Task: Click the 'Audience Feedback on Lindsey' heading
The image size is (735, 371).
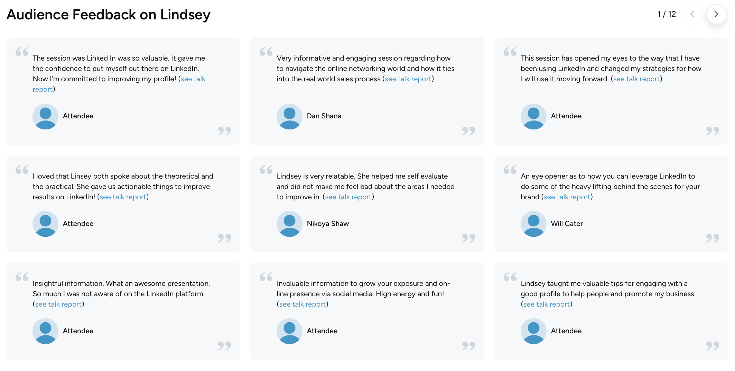Action: (x=109, y=15)
